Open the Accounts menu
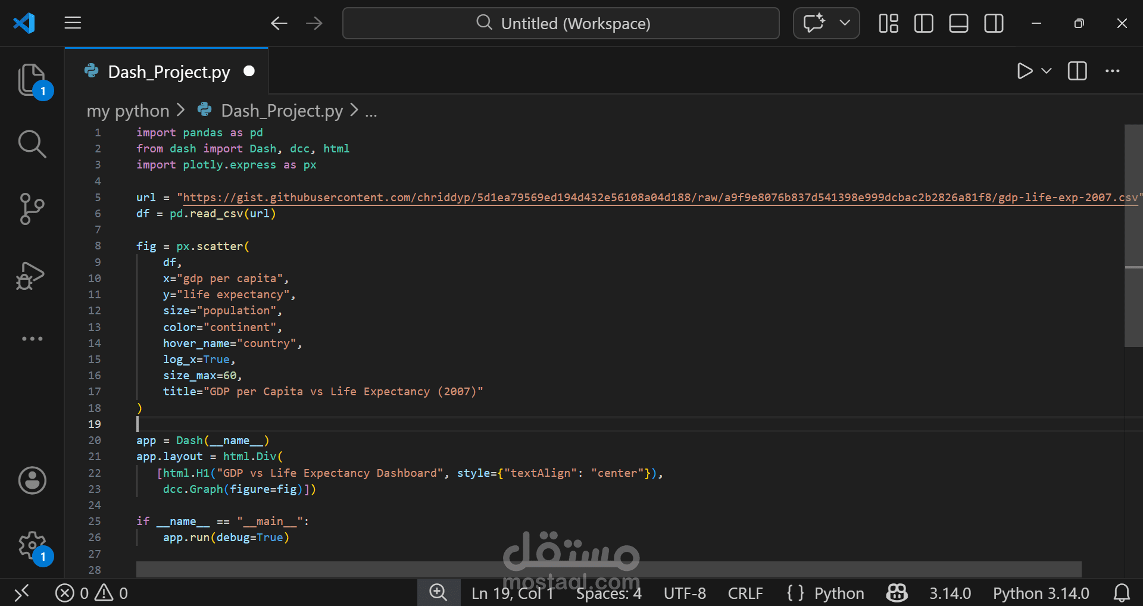Image resolution: width=1143 pixels, height=606 pixels. pyautogui.click(x=32, y=480)
